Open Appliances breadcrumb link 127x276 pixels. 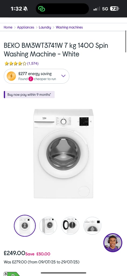26,27
